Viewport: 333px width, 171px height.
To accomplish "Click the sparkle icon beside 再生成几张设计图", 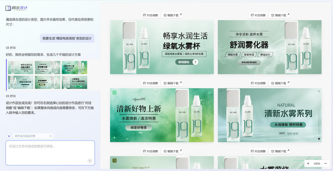I will pyautogui.click(x=9, y=136).
